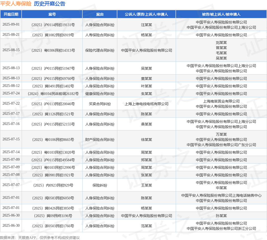Select date cell 2025-07-08
Image resolution: width=267 pixels, height=240 pixels.
tap(11, 175)
